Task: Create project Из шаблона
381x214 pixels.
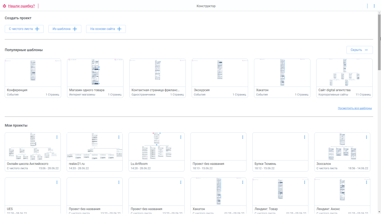Action: [x=65, y=29]
